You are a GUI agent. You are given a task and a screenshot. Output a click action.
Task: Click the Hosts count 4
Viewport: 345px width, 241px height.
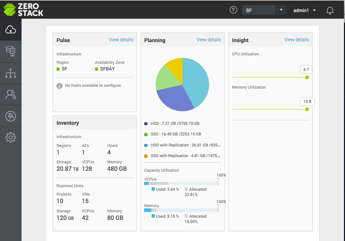point(109,153)
